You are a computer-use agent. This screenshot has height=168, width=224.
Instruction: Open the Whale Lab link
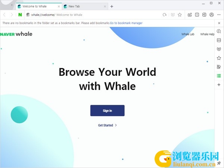click(x=188, y=34)
